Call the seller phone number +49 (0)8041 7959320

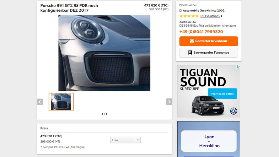(201, 32)
